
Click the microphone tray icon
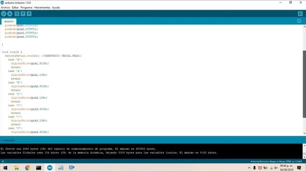254,168
